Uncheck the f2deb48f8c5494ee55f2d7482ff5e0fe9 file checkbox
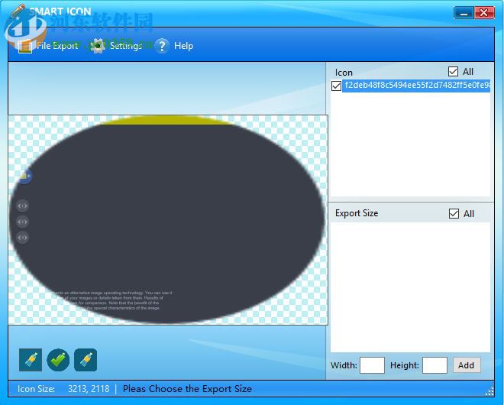Image resolution: width=504 pixels, height=405 pixels. coord(336,86)
